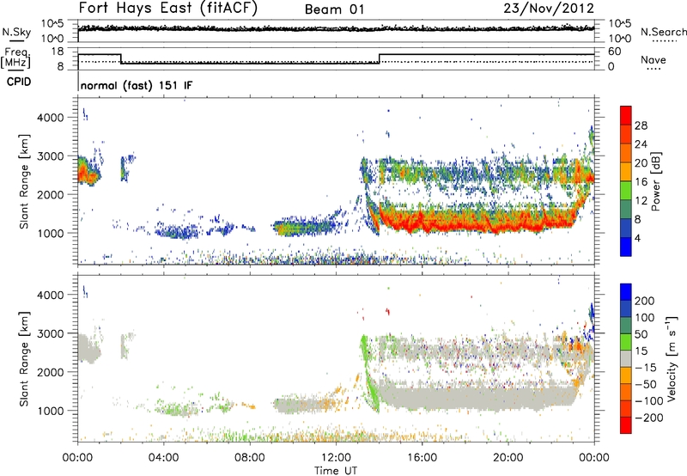
Task: Click the "Time UT" axis title
Action: [x=336, y=470]
